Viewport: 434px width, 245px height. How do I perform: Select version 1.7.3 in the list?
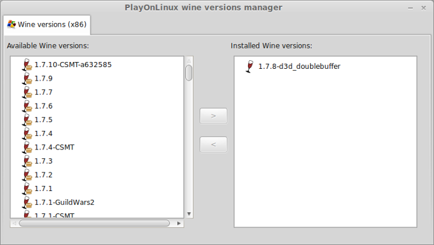(x=43, y=161)
